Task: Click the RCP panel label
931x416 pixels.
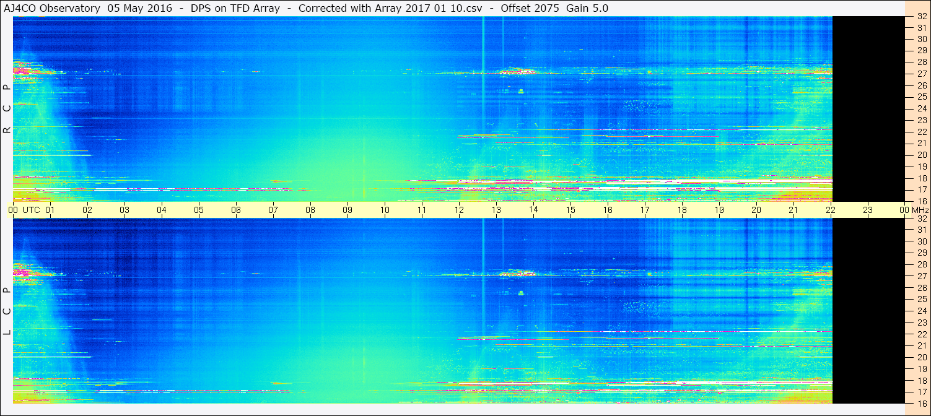Action: (x=7, y=110)
